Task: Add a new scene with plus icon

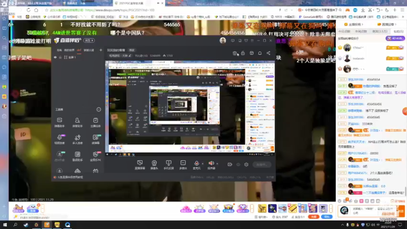Action: (101, 50)
